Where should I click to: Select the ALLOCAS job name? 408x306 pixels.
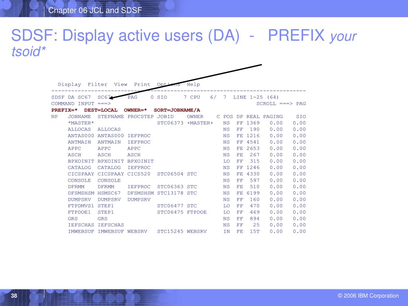pos(79,129)
